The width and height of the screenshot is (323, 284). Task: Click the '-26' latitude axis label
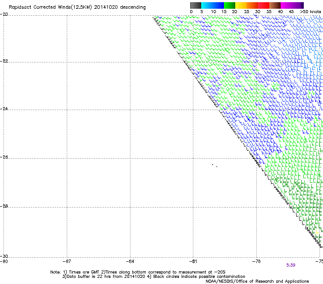(4, 157)
